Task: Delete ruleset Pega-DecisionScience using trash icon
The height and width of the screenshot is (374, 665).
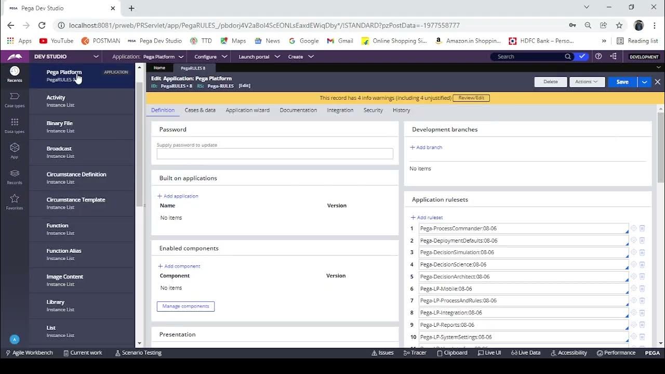Action: click(x=642, y=264)
